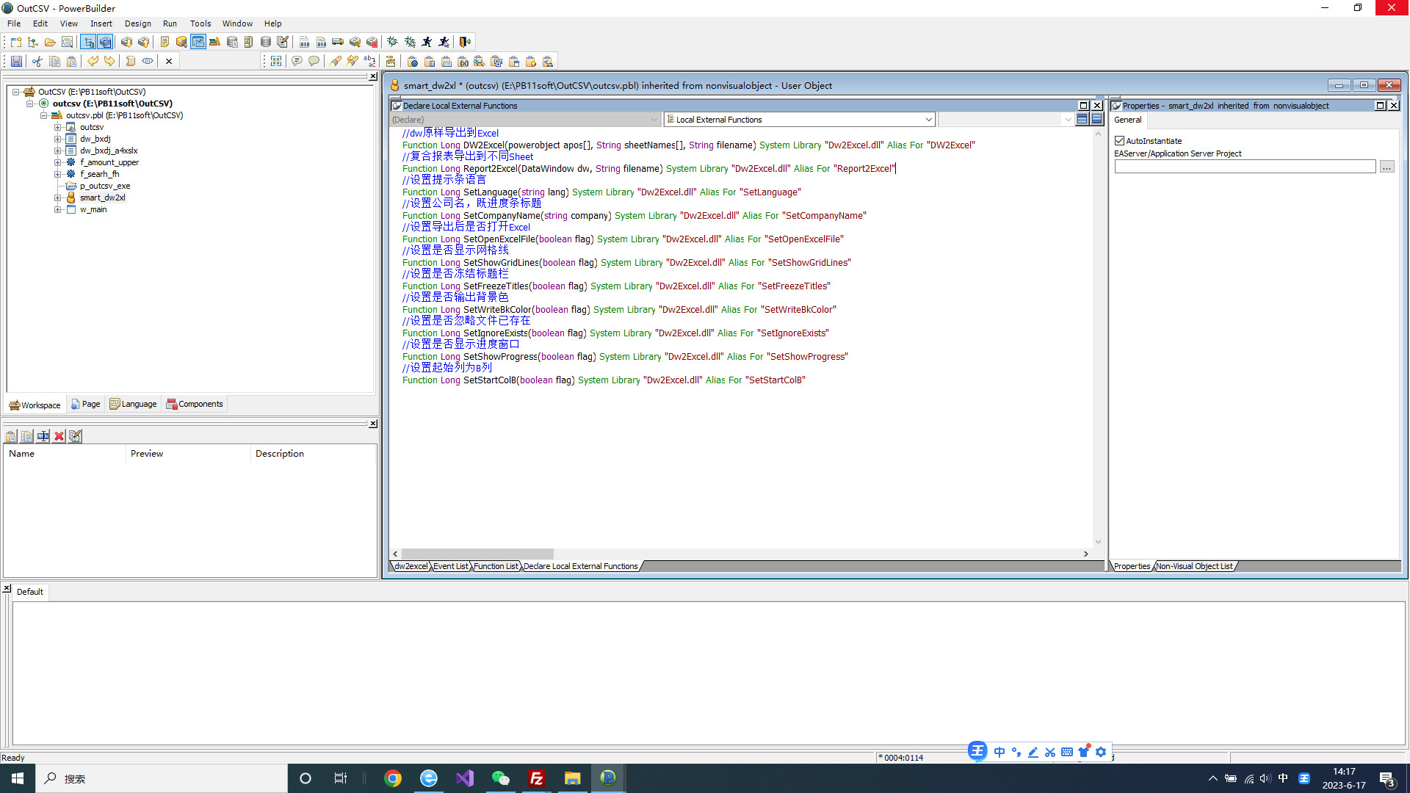Click the New object toolbar icon

pyautogui.click(x=16, y=42)
